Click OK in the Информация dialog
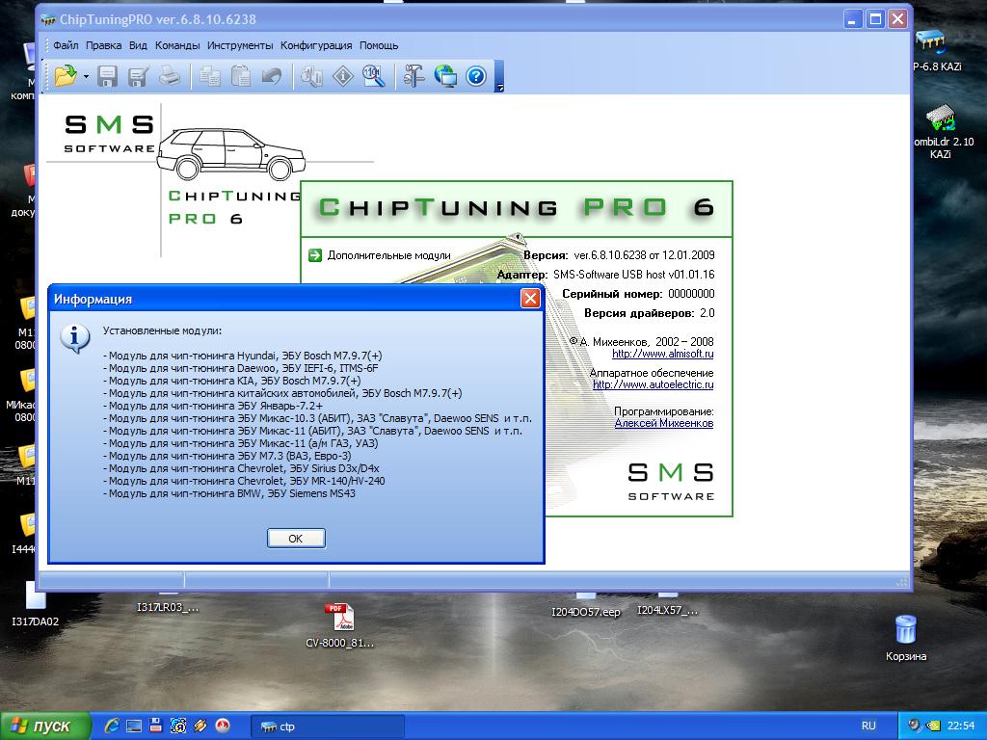The width and height of the screenshot is (987, 740). click(296, 539)
